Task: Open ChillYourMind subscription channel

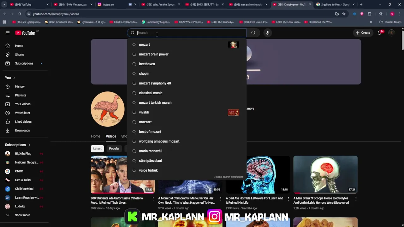Action: click(24, 189)
